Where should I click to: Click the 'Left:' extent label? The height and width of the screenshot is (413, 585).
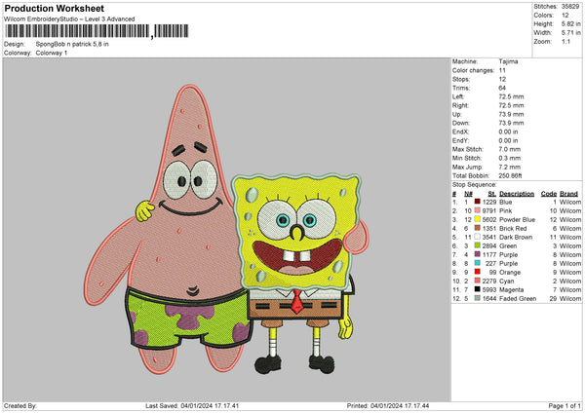click(x=458, y=96)
